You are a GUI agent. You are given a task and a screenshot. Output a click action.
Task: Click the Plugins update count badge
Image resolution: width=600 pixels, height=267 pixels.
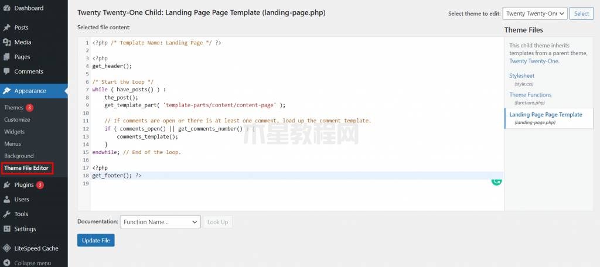click(40, 185)
